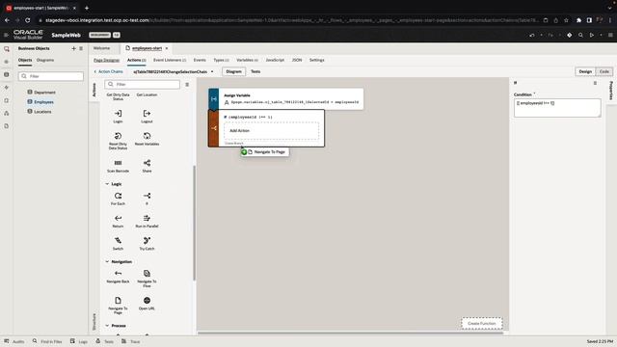Collapse the Navigation section

(107, 261)
